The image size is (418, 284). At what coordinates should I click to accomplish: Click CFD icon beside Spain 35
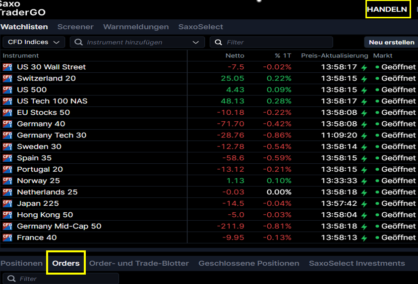point(7,158)
